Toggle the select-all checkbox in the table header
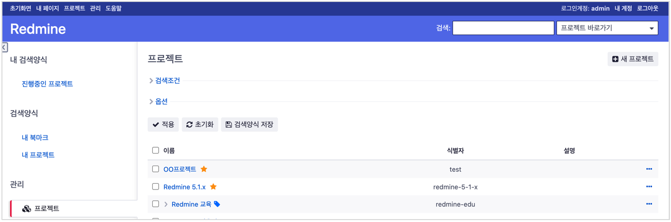This screenshot has width=671, height=222. (156, 150)
